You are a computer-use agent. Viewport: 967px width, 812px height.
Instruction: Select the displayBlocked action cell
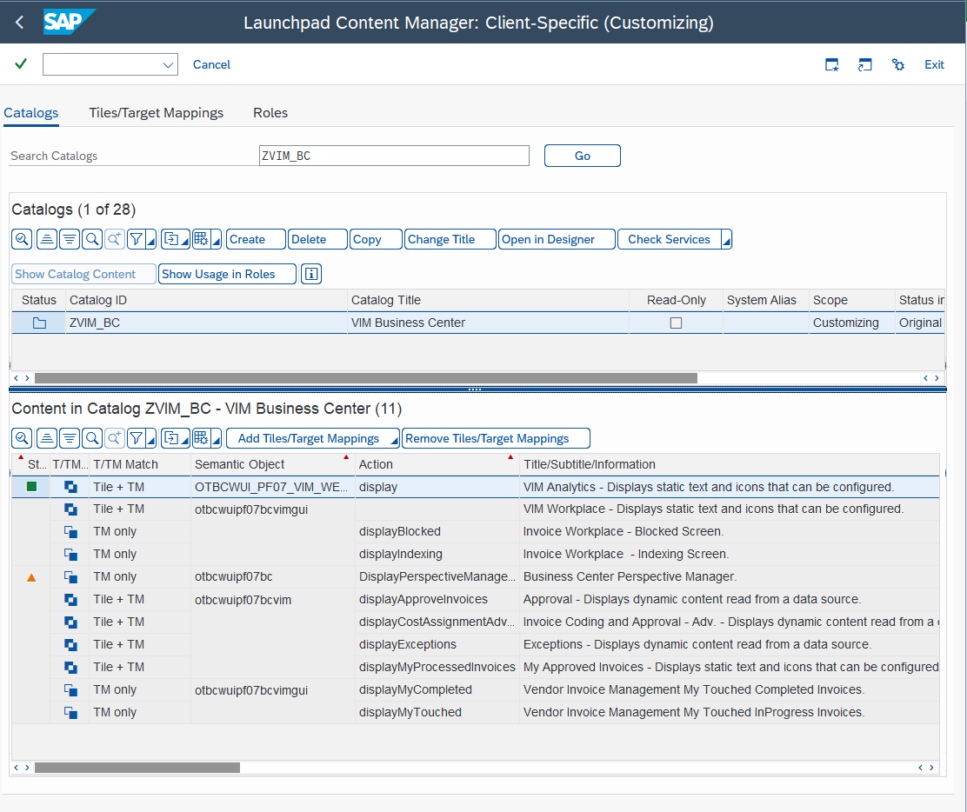[437, 531]
